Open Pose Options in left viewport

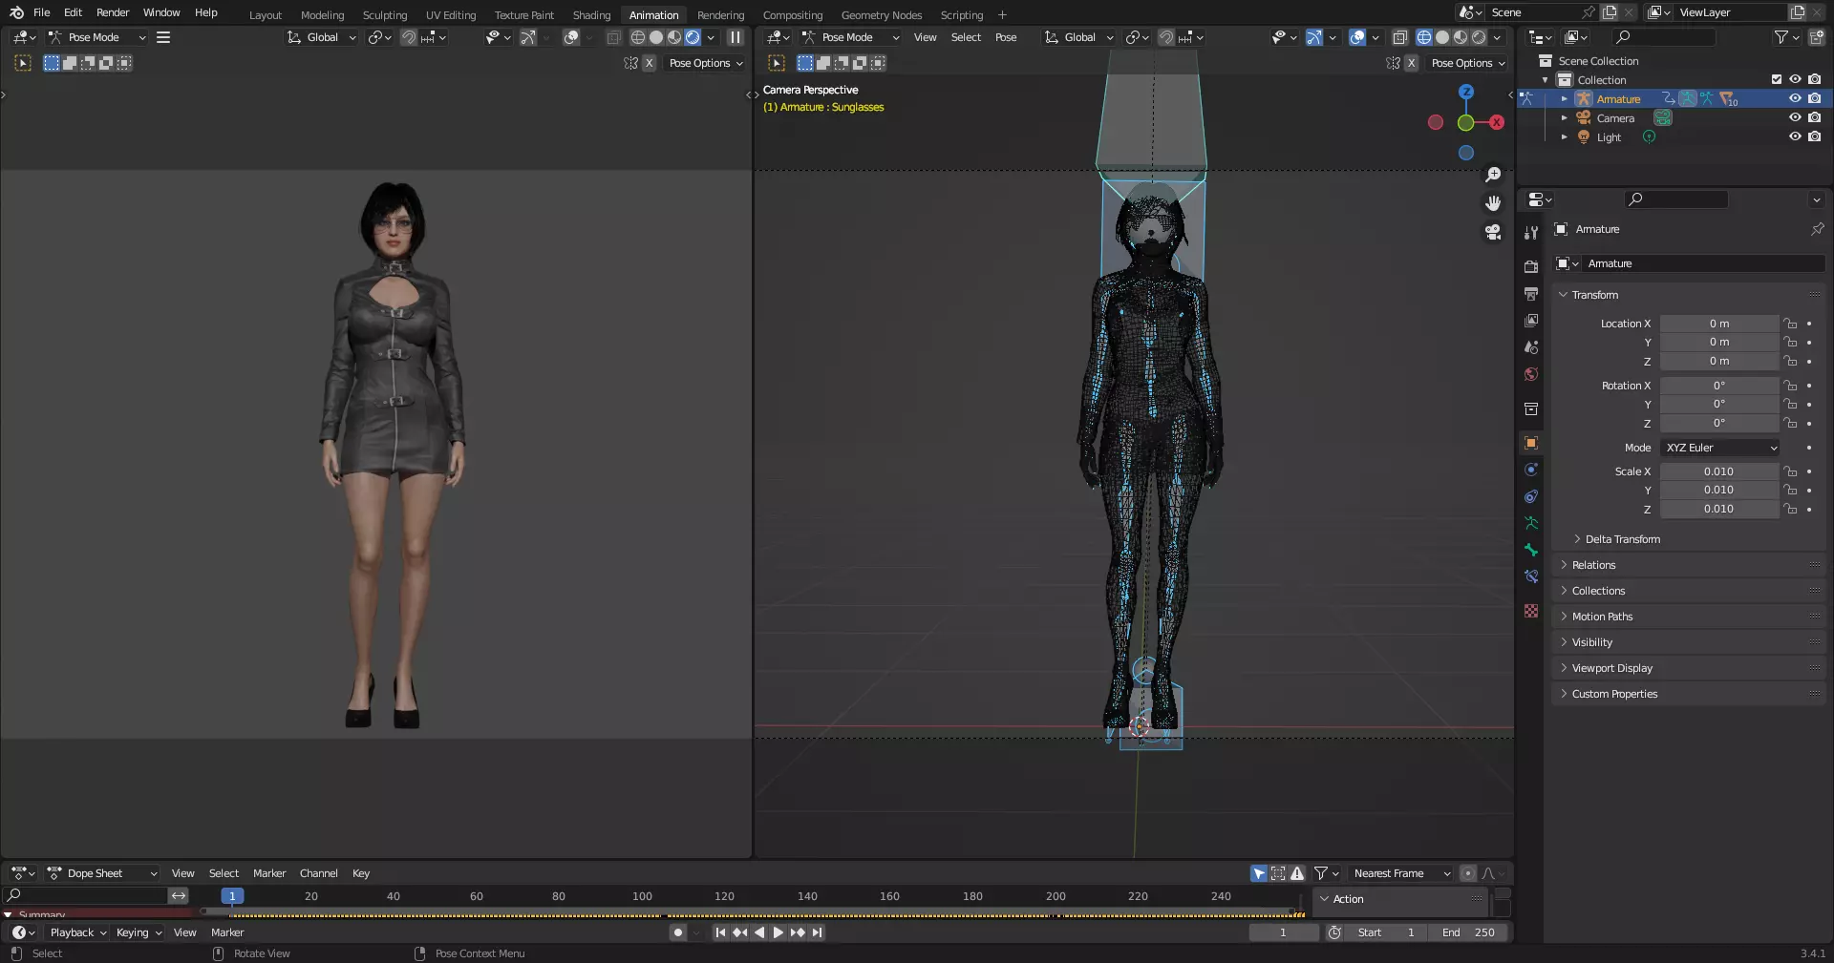706,63
